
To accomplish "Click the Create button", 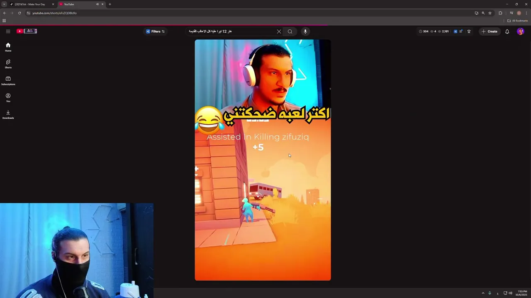I will pyautogui.click(x=490, y=31).
